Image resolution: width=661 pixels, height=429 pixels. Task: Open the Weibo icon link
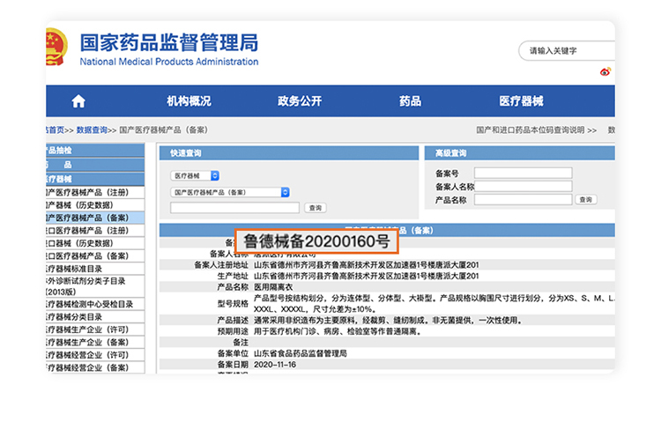point(605,71)
